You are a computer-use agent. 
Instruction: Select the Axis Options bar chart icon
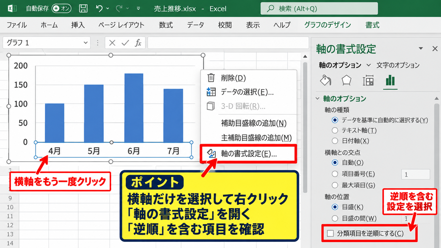(390, 80)
